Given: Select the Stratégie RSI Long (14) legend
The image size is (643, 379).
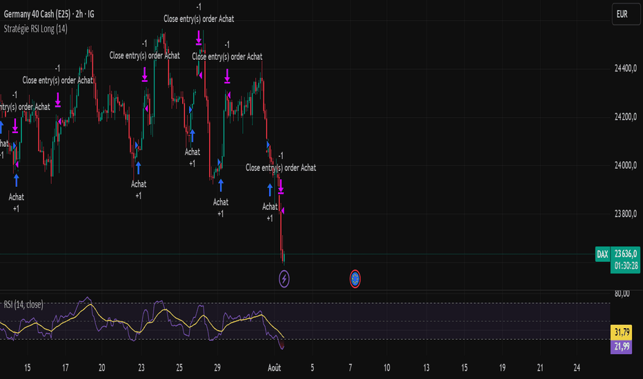Looking at the screenshot, I should pos(36,29).
